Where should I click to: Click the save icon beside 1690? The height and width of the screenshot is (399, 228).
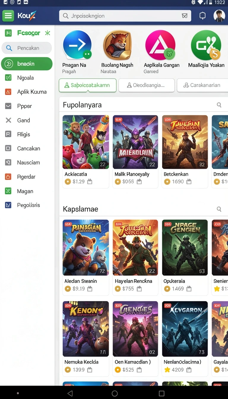189,181
